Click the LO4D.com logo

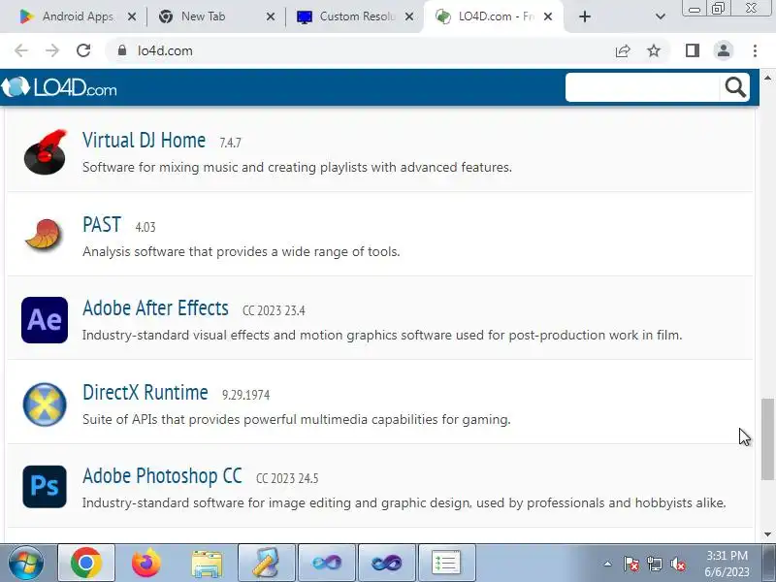click(59, 87)
